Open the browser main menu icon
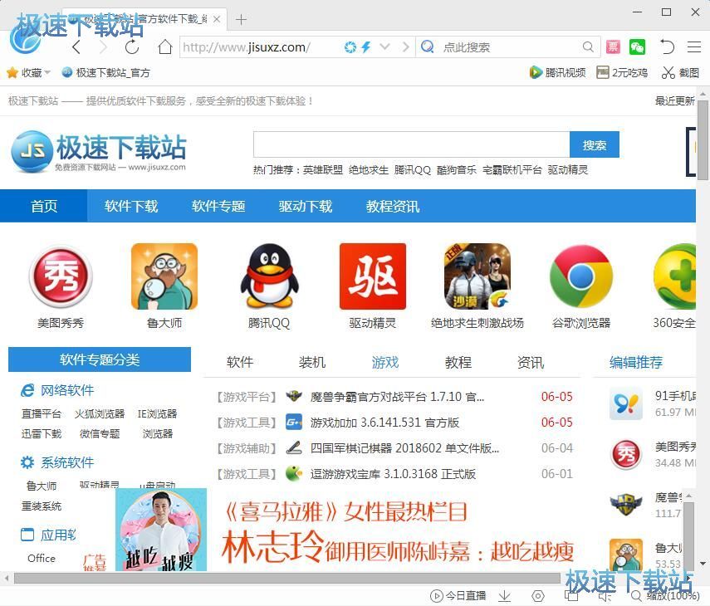This screenshot has height=606, width=710. click(x=694, y=46)
